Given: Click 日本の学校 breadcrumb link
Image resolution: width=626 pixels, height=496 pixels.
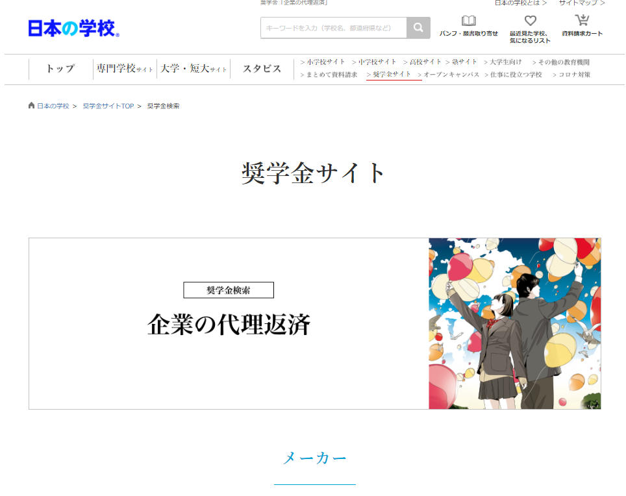Looking at the screenshot, I should [x=53, y=106].
